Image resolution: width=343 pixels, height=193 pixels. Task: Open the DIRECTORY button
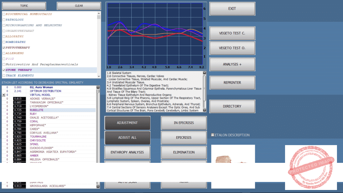tap(232, 106)
